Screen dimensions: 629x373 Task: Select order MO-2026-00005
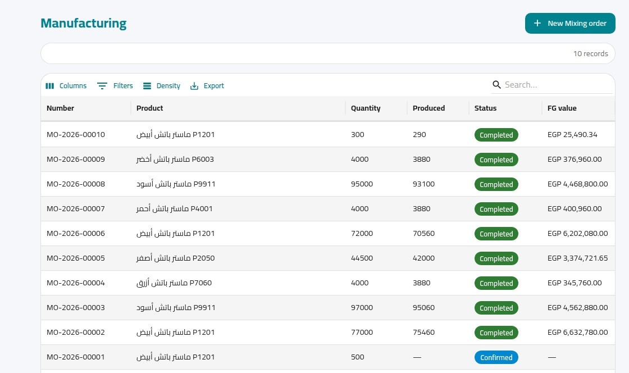[76, 258]
